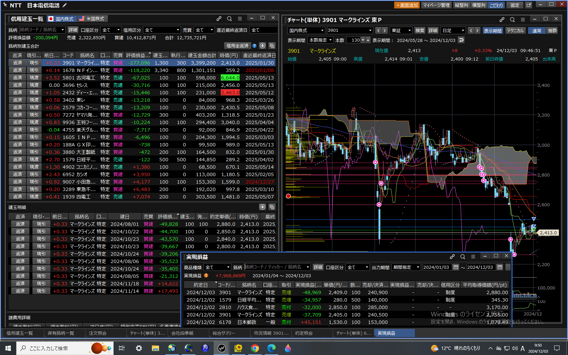Screen dimensions: 568x355
Task: Open 売買 dropdown in 信用建玉一覧
Action: (204, 30)
